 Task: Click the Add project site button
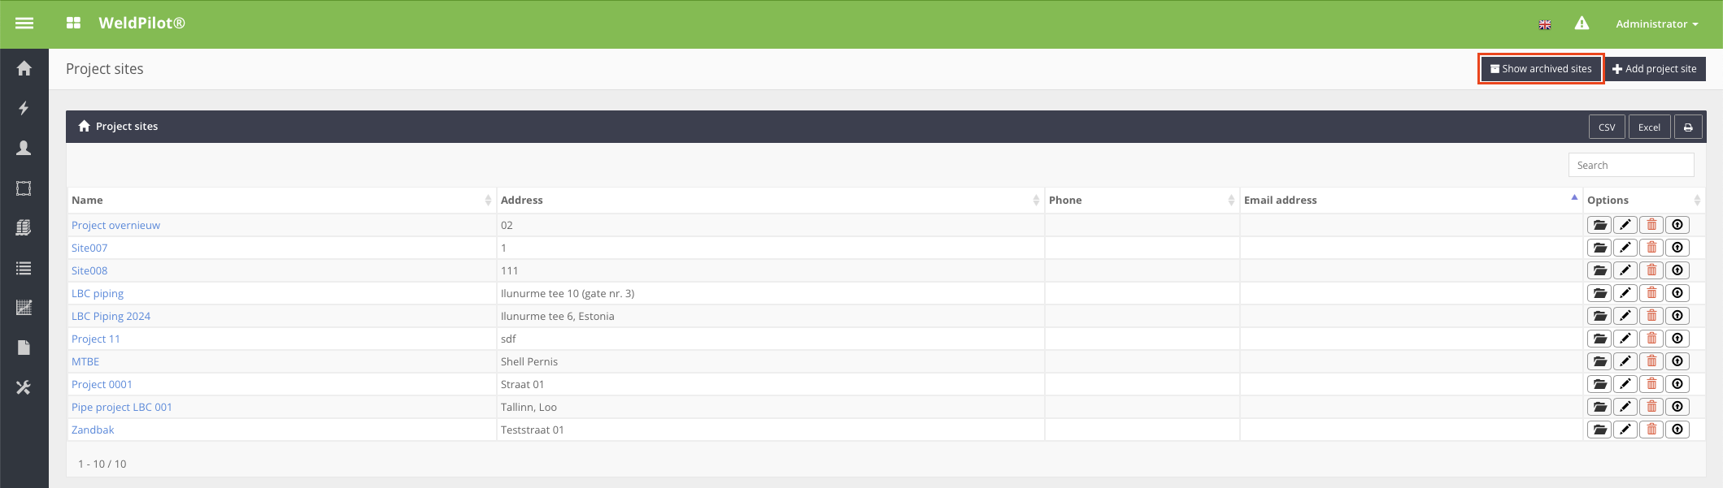(1655, 69)
